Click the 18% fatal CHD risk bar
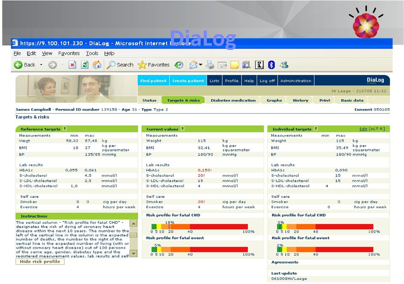 tap(199, 227)
